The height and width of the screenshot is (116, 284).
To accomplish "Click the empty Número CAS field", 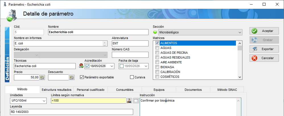I will 130,55.
